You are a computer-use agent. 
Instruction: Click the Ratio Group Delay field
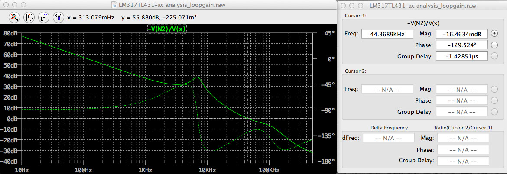(463, 161)
